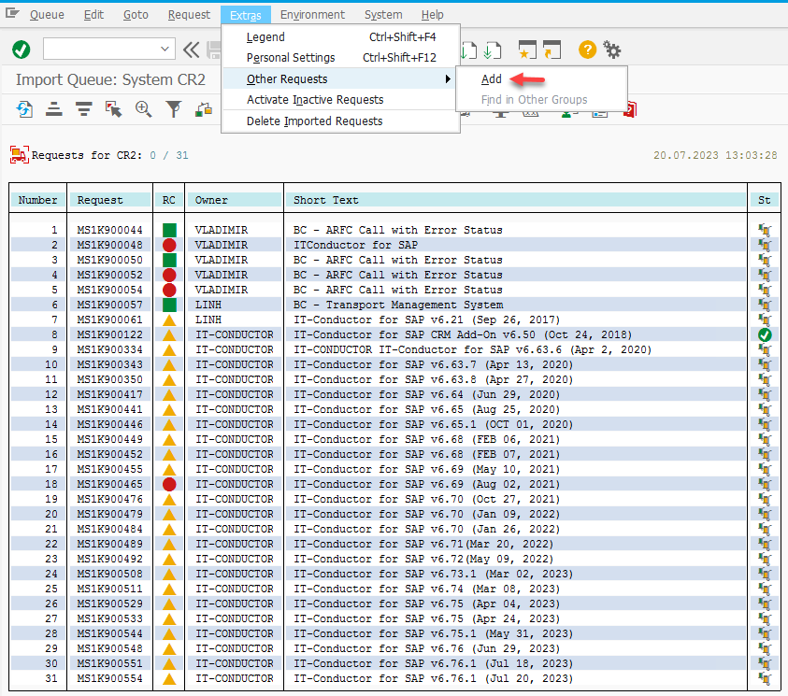Click the lock with green square icon
This screenshot has height=696, width=788.
(204, 109)
